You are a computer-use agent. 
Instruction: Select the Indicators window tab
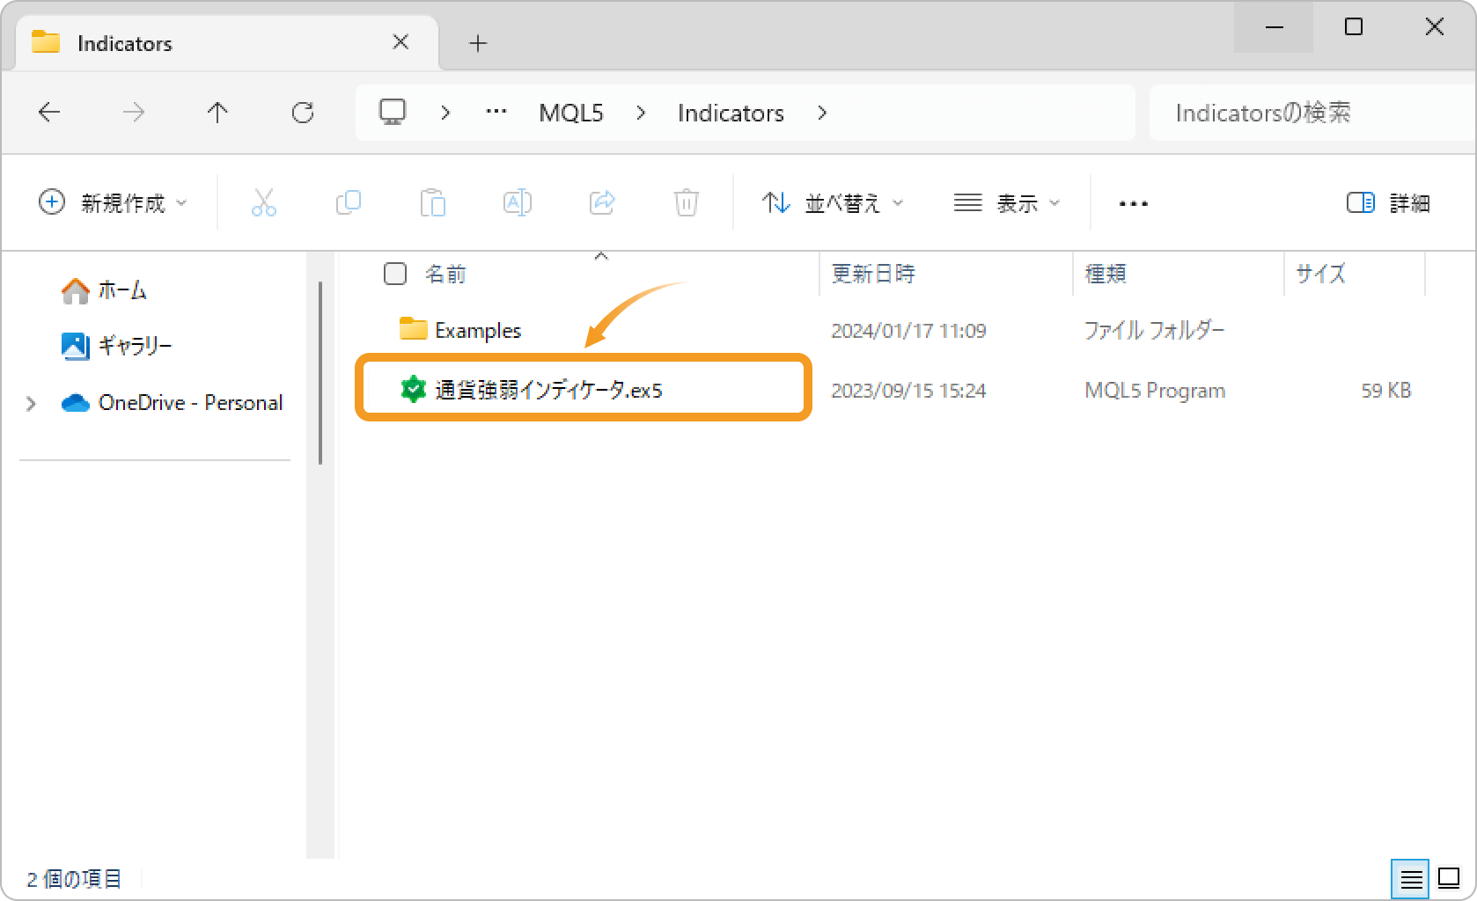(x=226, y=42)
